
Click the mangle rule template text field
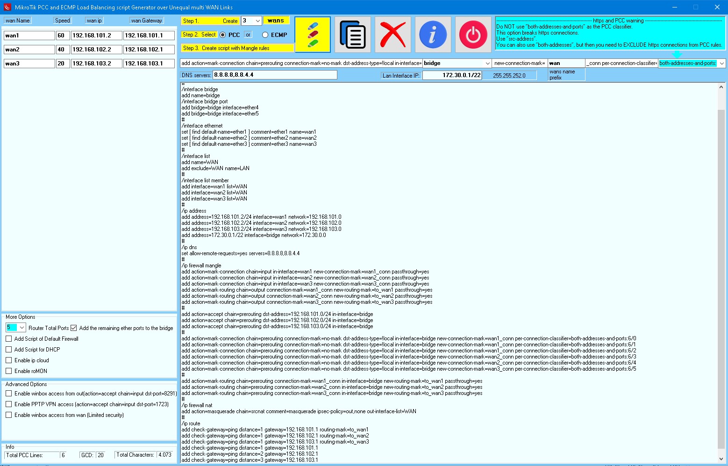(x=301, y=63)
